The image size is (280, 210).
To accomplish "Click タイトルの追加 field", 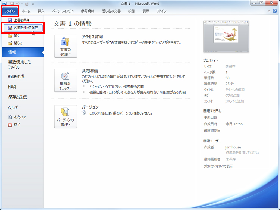I will 235,90.
